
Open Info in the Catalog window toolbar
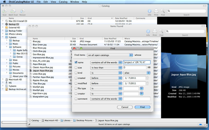149,11
